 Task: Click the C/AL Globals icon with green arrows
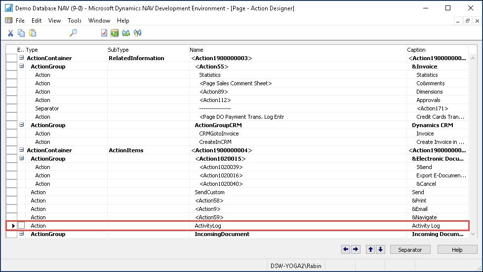(x=125, y=33)
